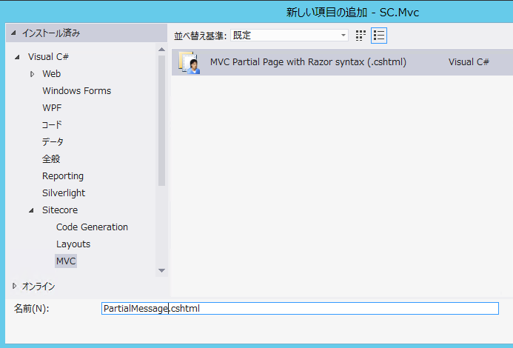The height and width of the screenshot is (348, 513).
Task: Expand the オンライン section
Action: (x=14, y=286)
